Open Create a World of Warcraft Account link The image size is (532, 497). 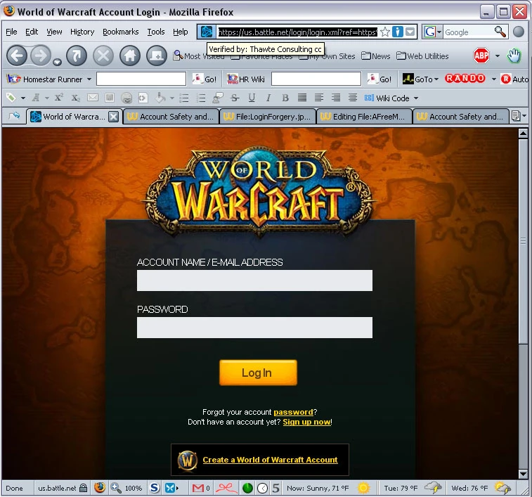tap(270, 460)
